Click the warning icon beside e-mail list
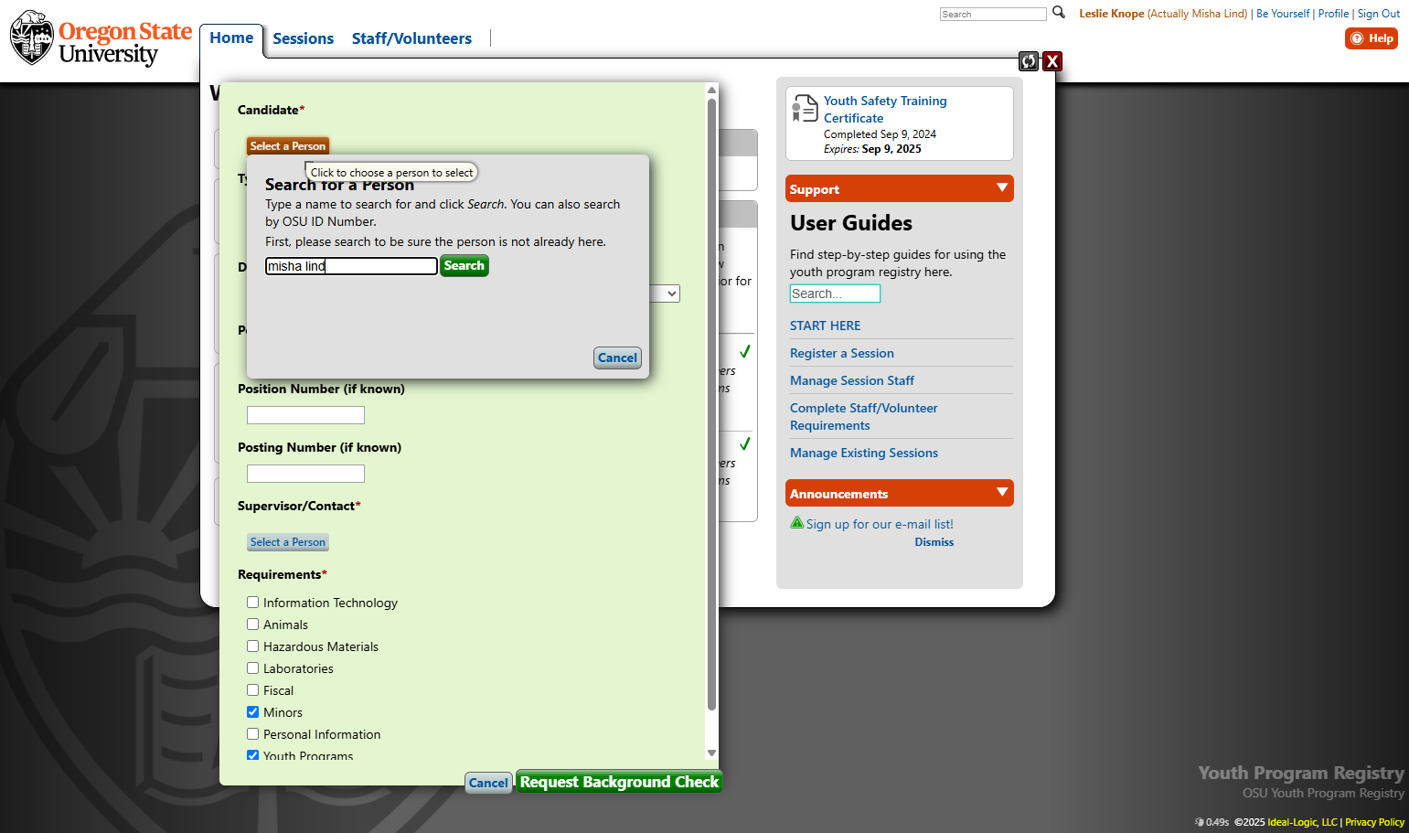The image size is (1409, 833). coord(797,523)
